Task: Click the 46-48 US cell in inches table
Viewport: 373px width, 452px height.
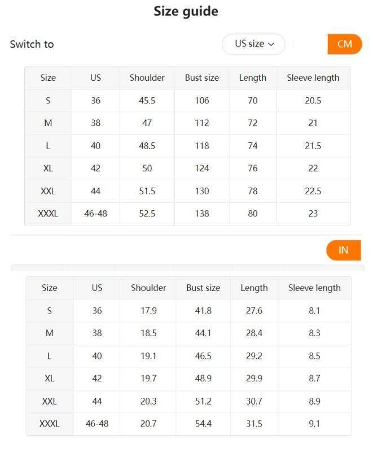Action: click(x=97, y=424)
